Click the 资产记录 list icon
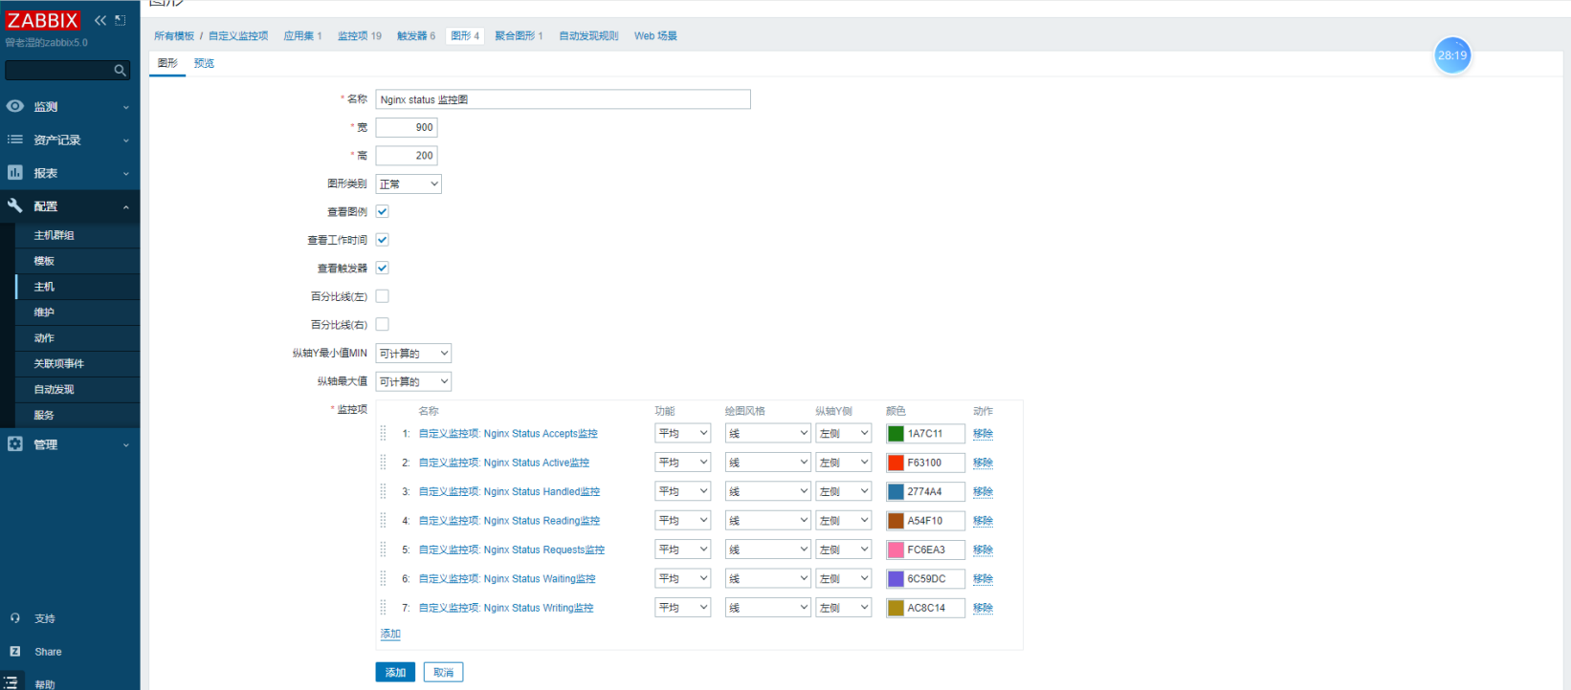Image resolution: width=1571 pixels, height=690 pixels. [x=15, y=140]
